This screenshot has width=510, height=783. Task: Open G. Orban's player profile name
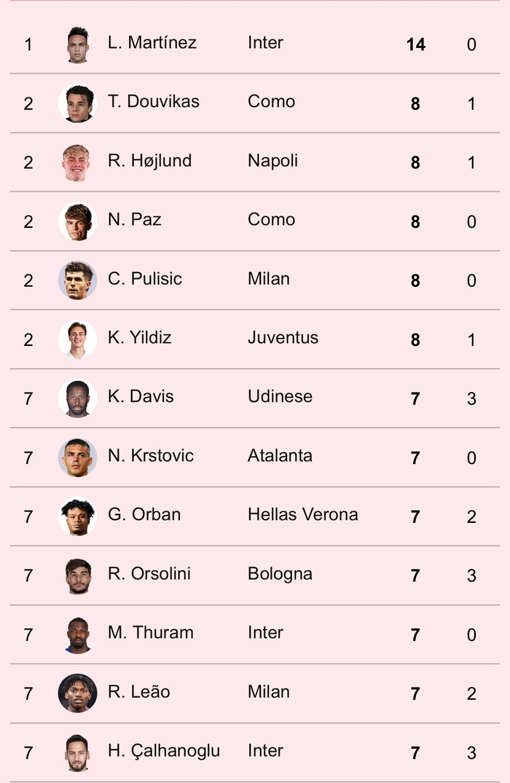pos(144,515)
